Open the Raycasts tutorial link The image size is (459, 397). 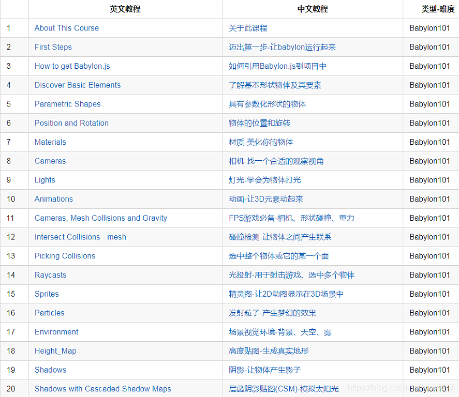click(50, 275)
